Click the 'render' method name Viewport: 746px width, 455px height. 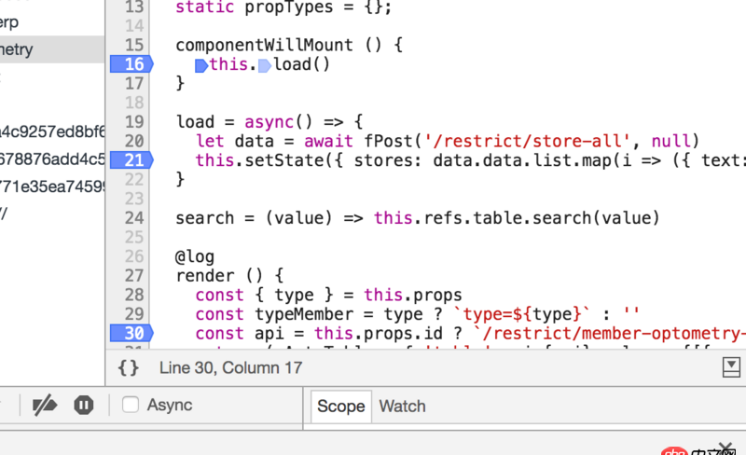[x=205, y=276]
